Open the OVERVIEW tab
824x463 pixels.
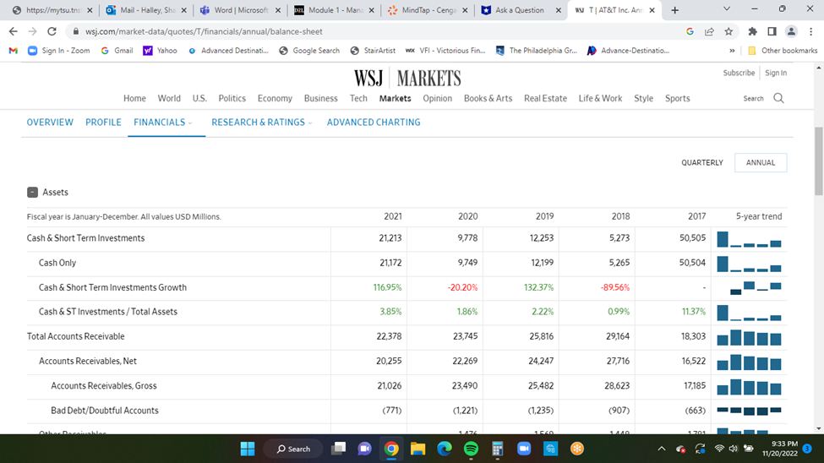coord(50,123)
